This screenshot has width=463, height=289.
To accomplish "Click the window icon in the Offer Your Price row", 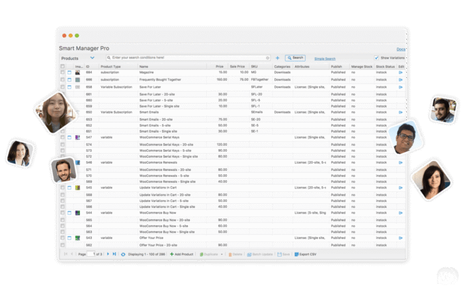I will coord(69,238).
